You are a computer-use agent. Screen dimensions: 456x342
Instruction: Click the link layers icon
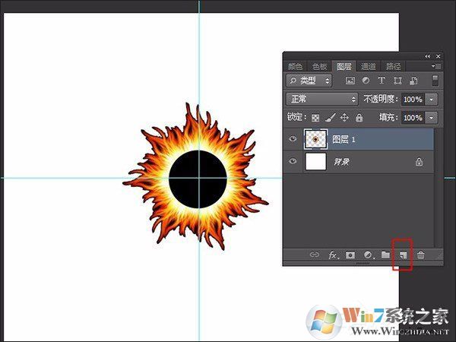(315, 255)
